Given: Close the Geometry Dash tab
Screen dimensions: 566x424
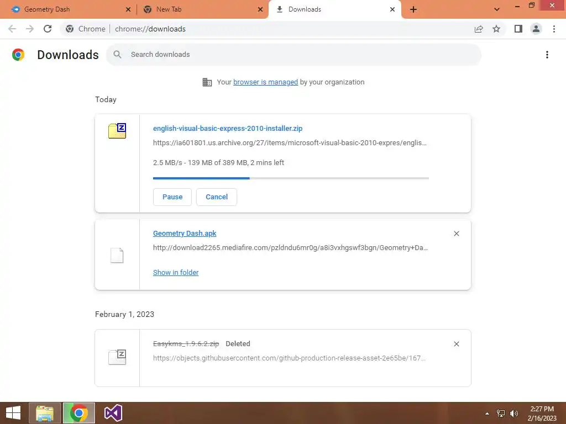Looking at the screenshot, I should pyautogui.click(x=128, y=10).
